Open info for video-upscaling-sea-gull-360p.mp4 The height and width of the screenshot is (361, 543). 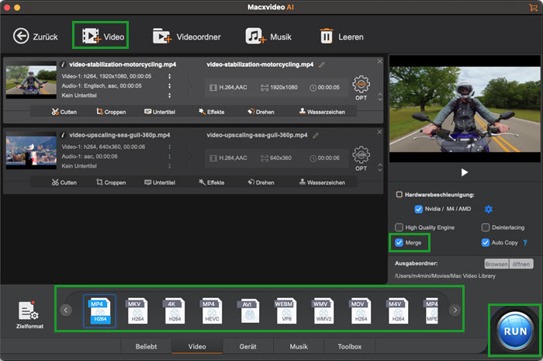(x=63, y=135)
